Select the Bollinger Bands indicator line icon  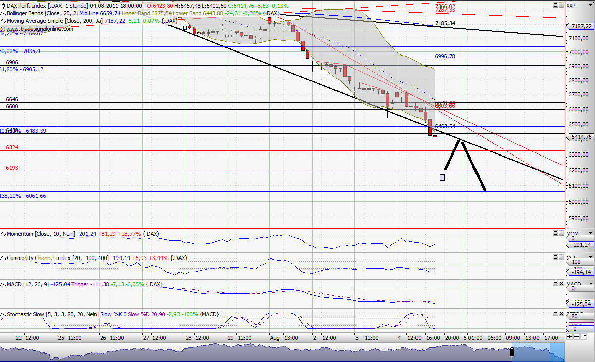pos(3,13)
